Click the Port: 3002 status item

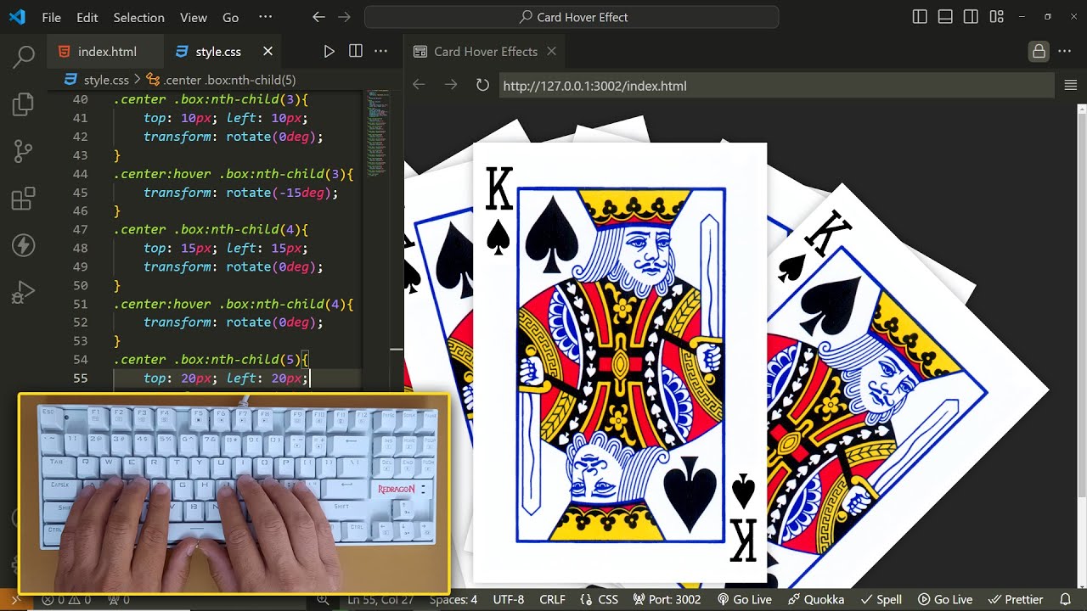pyautogui.click(x=666, y=600)
